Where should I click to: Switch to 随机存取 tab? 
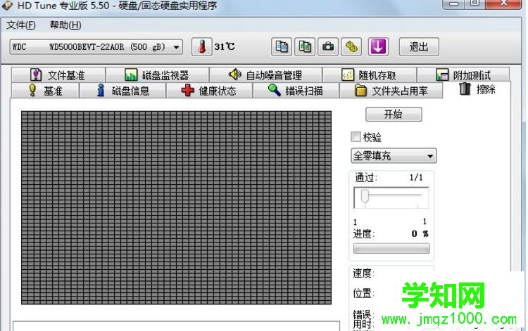pyautogui.click(x=370, y=74)
